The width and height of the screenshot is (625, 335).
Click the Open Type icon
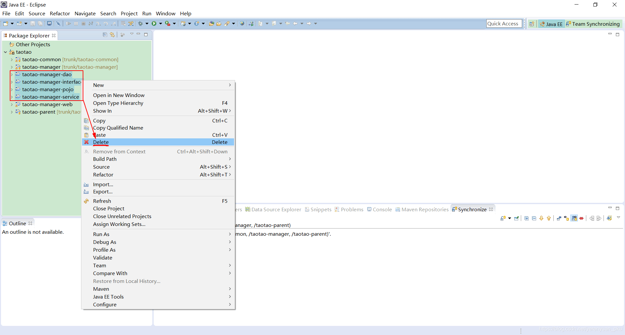[211, 23]
